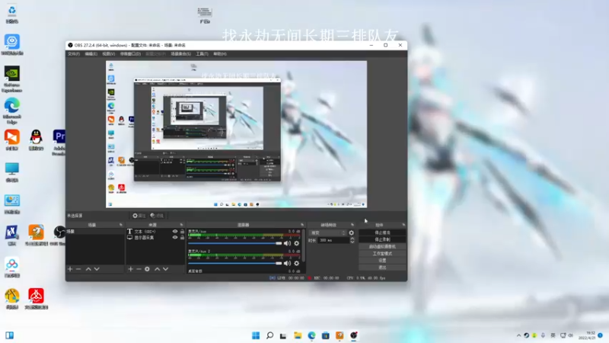Open audio settings gear for first mic channel
This screenshot has height=343, width=609.
(x=297, y=243)
